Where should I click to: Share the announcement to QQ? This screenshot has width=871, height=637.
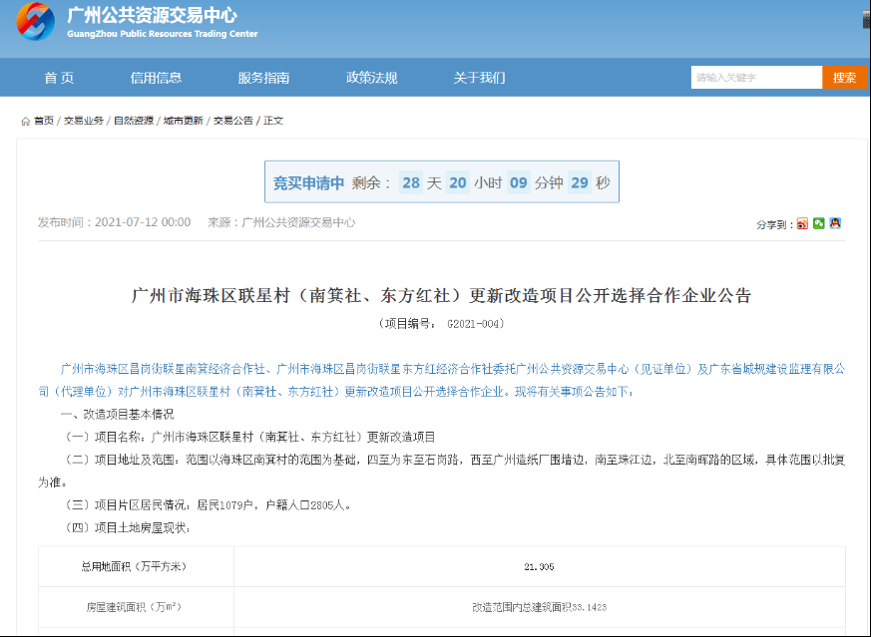coord(835,223)
